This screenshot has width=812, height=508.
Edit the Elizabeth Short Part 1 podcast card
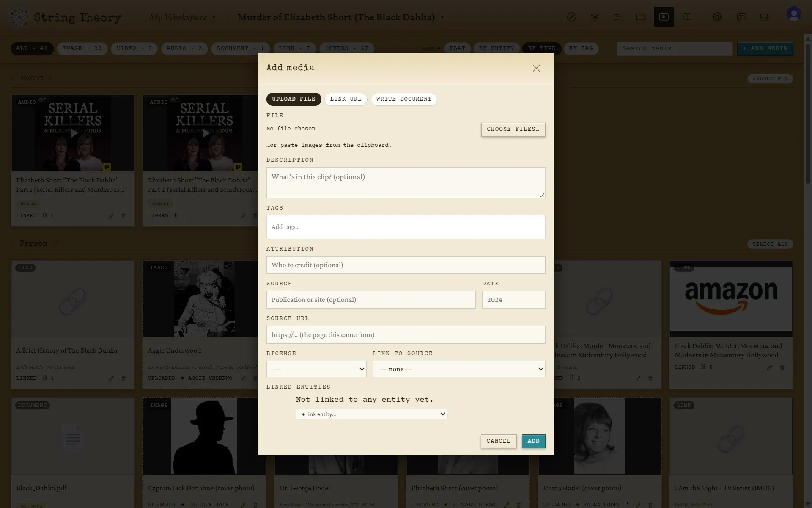pos(111,216)
